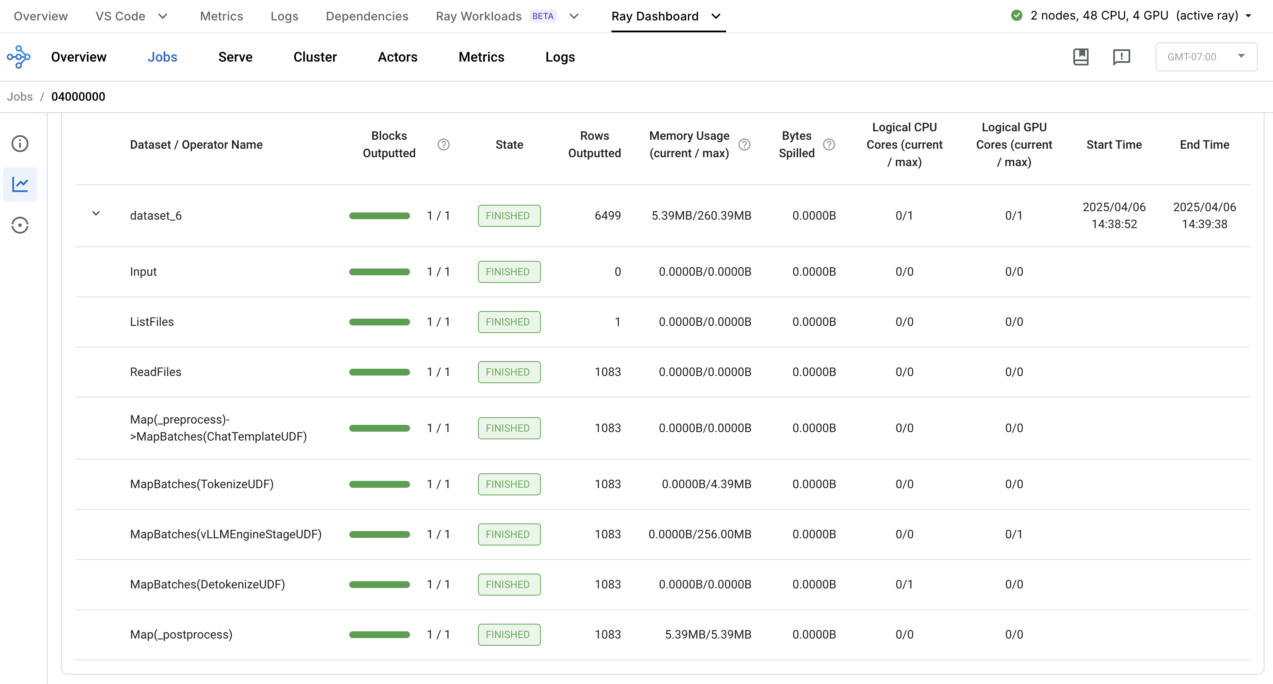Open the GMT-07:00 timezone dropdown

pos(1206,57)
